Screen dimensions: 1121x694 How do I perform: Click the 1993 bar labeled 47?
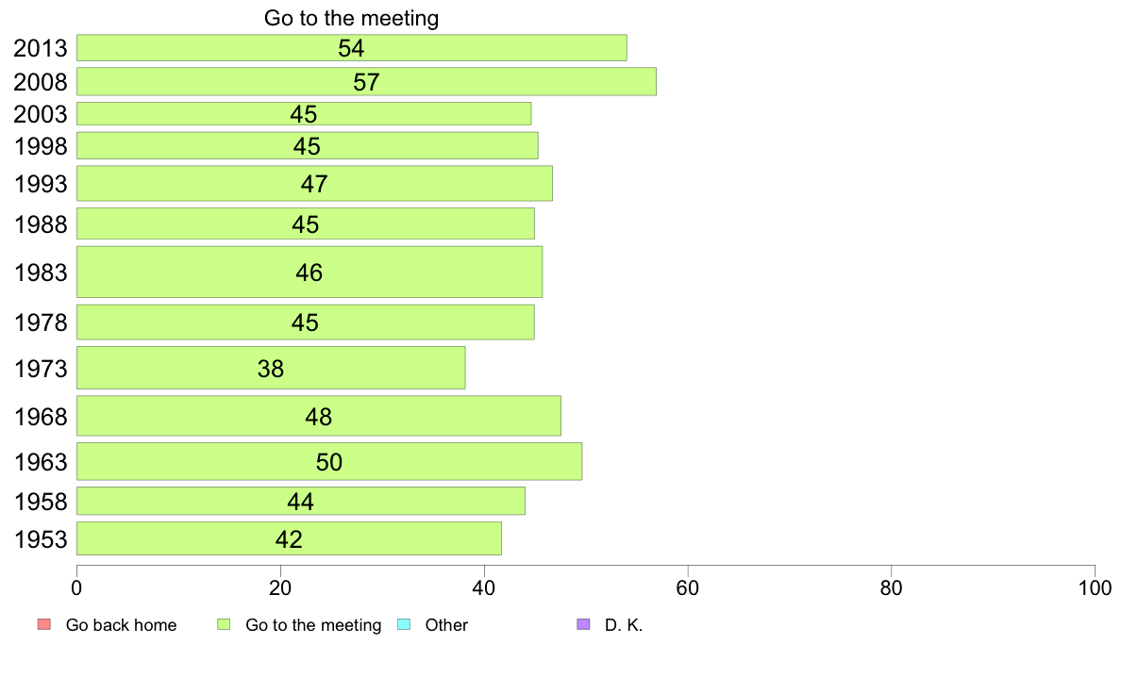314,184
